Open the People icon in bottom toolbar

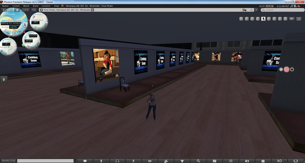point(166,161)
